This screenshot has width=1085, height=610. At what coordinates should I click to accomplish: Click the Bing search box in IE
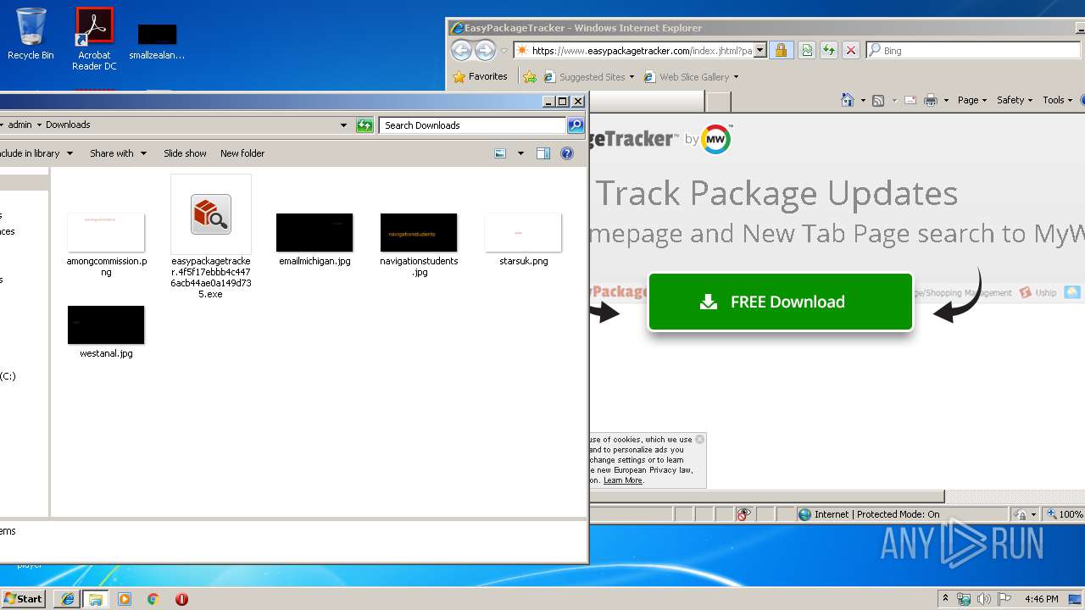(x=975, y=51)
